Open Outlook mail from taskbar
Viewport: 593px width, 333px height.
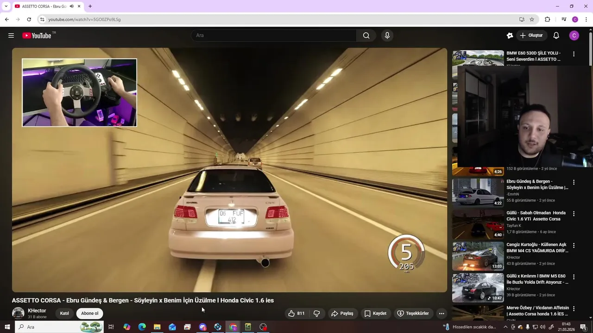(x=172, y=327)
